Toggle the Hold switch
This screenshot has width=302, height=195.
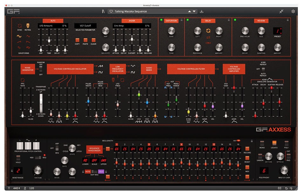18,158
